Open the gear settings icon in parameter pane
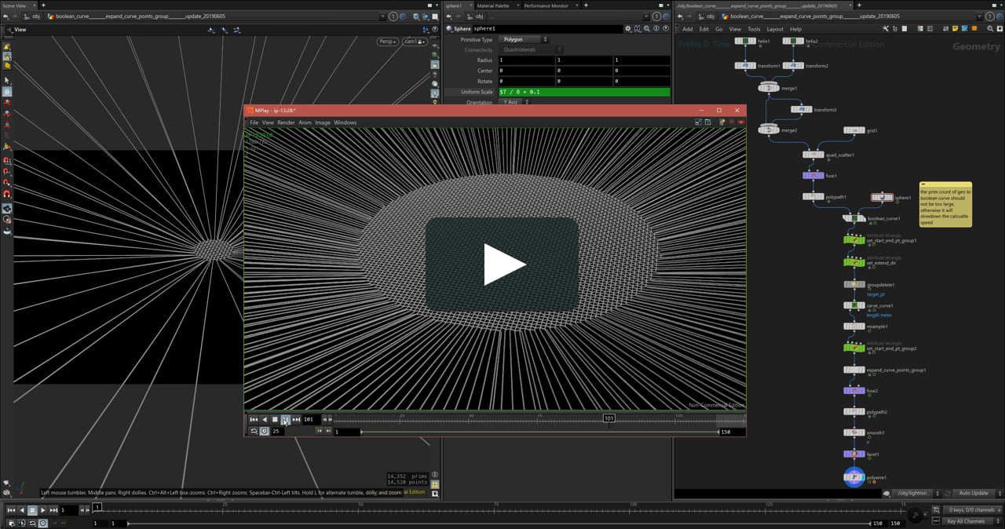 (x=627, y=29)
